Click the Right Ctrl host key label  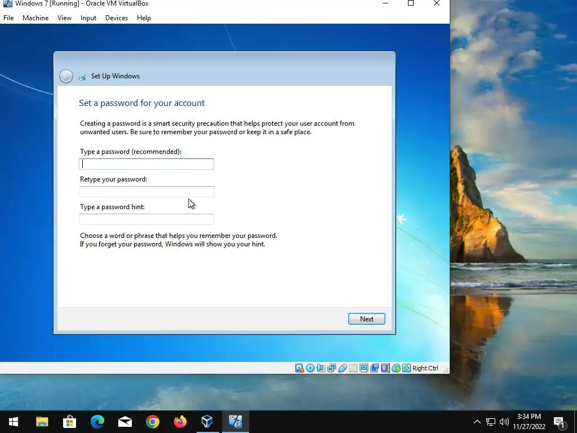[425, 368]
